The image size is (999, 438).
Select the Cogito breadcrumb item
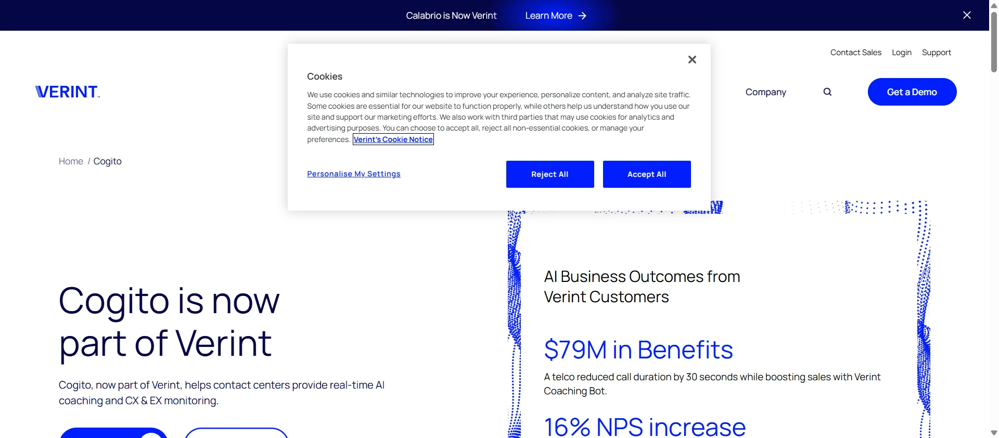point(107,161)
